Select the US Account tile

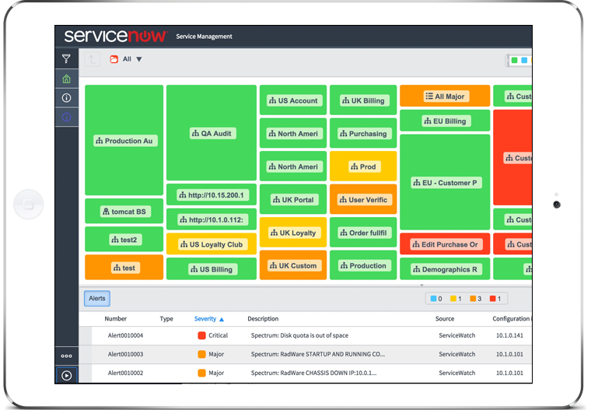tap(293, 100)
